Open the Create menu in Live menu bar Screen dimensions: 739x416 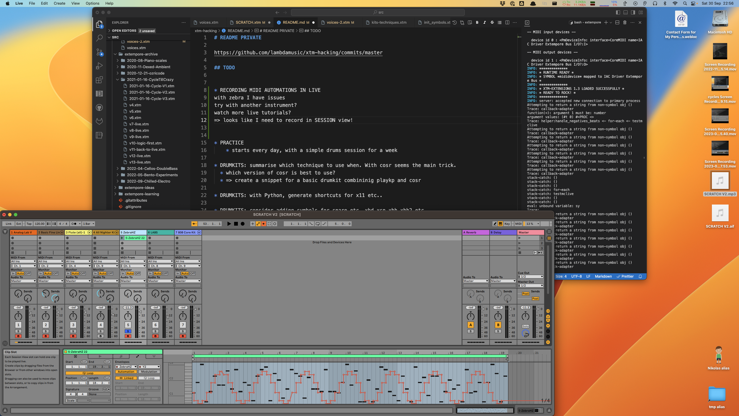(59, 3)
